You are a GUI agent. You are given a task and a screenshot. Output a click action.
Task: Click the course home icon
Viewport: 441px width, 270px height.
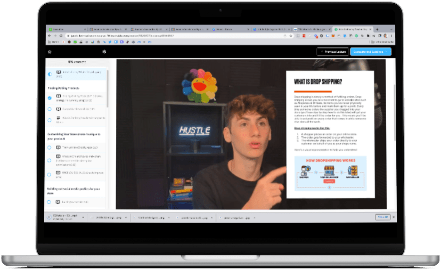click(x=50, y=52)
